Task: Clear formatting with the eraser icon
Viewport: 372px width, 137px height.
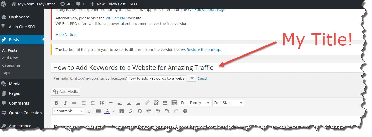Action: pos(131,111)
